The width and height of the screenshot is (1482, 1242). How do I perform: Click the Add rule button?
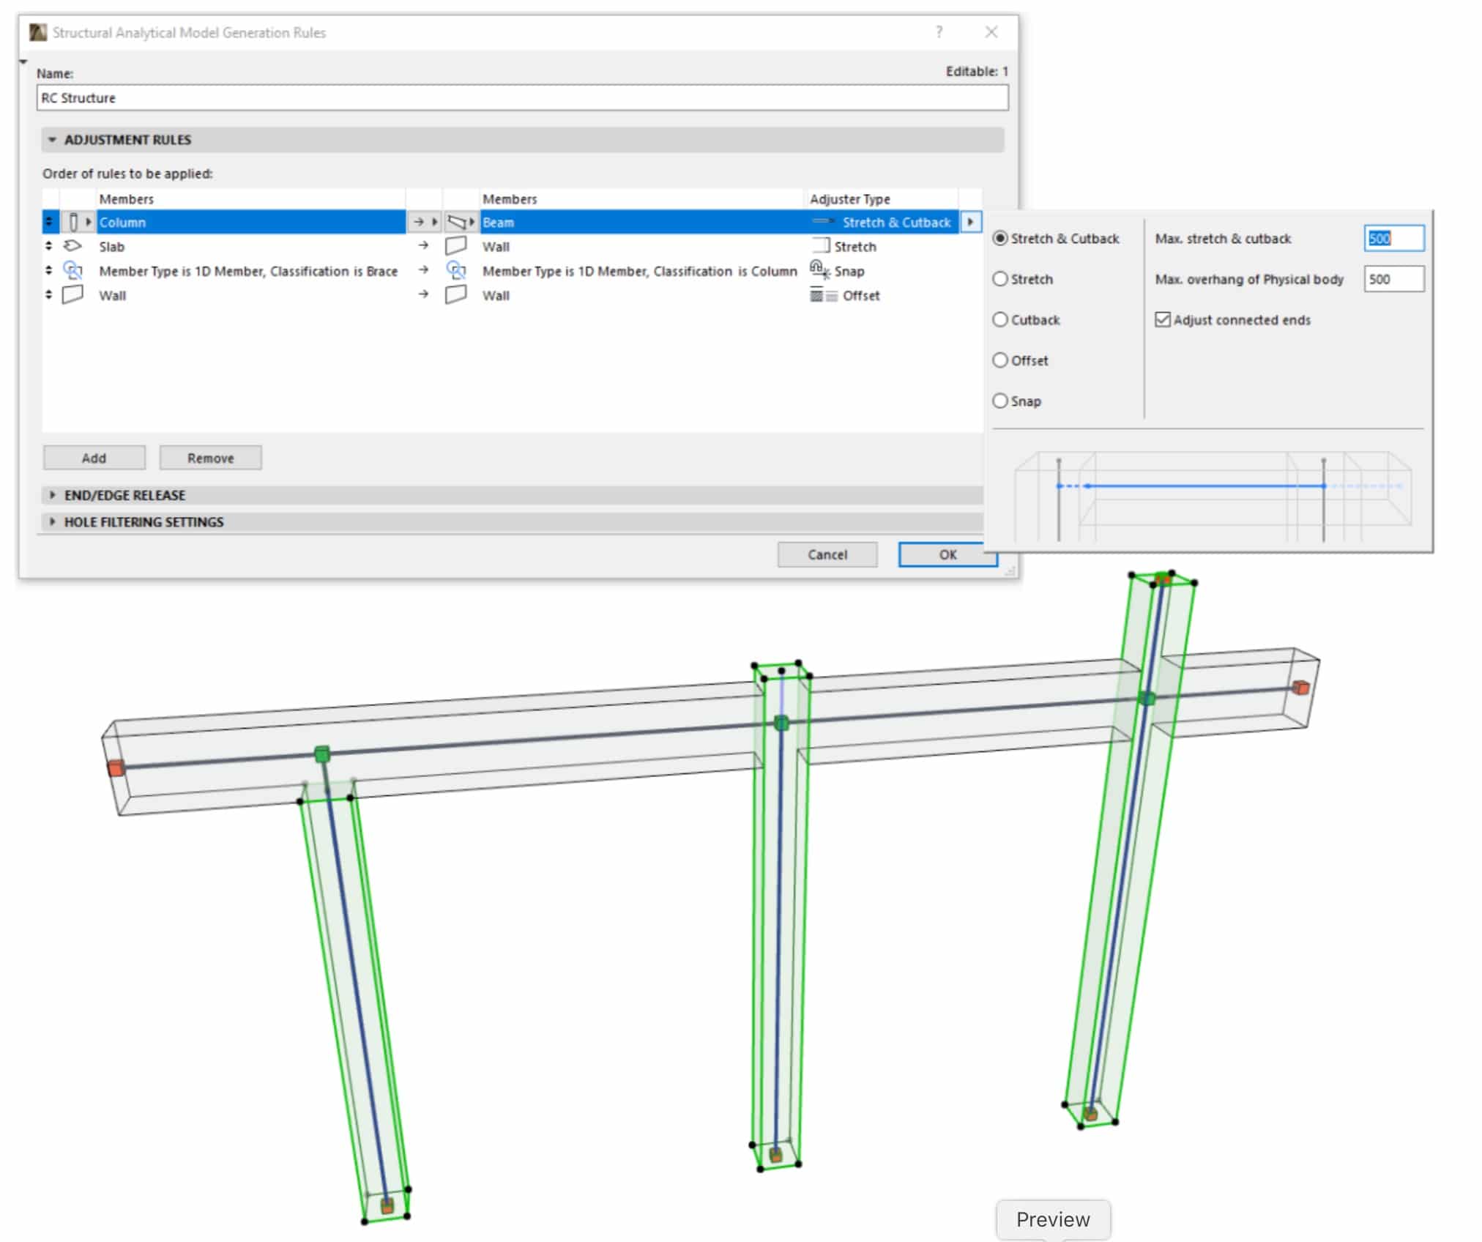pos(94,458)
